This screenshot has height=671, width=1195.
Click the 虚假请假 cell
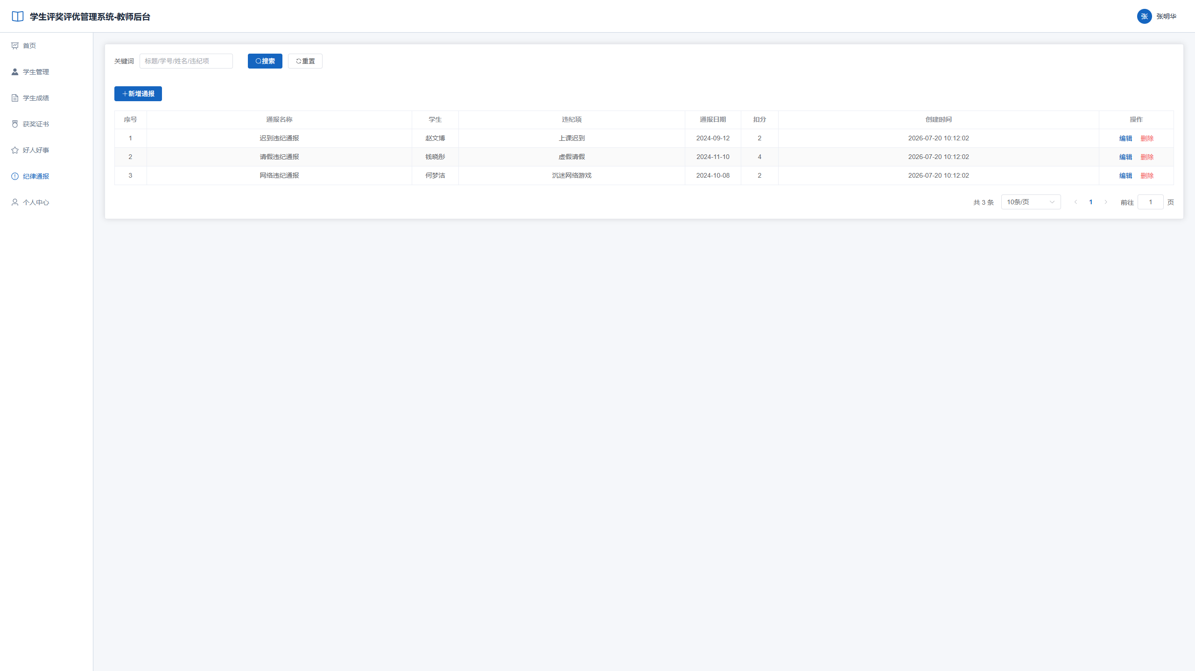point(571,157)
